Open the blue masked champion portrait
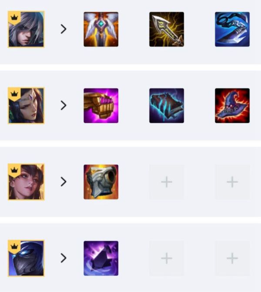Viewport: 261px width, 292px height. (x=26, y=258)
